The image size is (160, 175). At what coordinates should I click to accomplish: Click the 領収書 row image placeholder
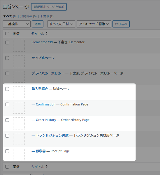19,155
